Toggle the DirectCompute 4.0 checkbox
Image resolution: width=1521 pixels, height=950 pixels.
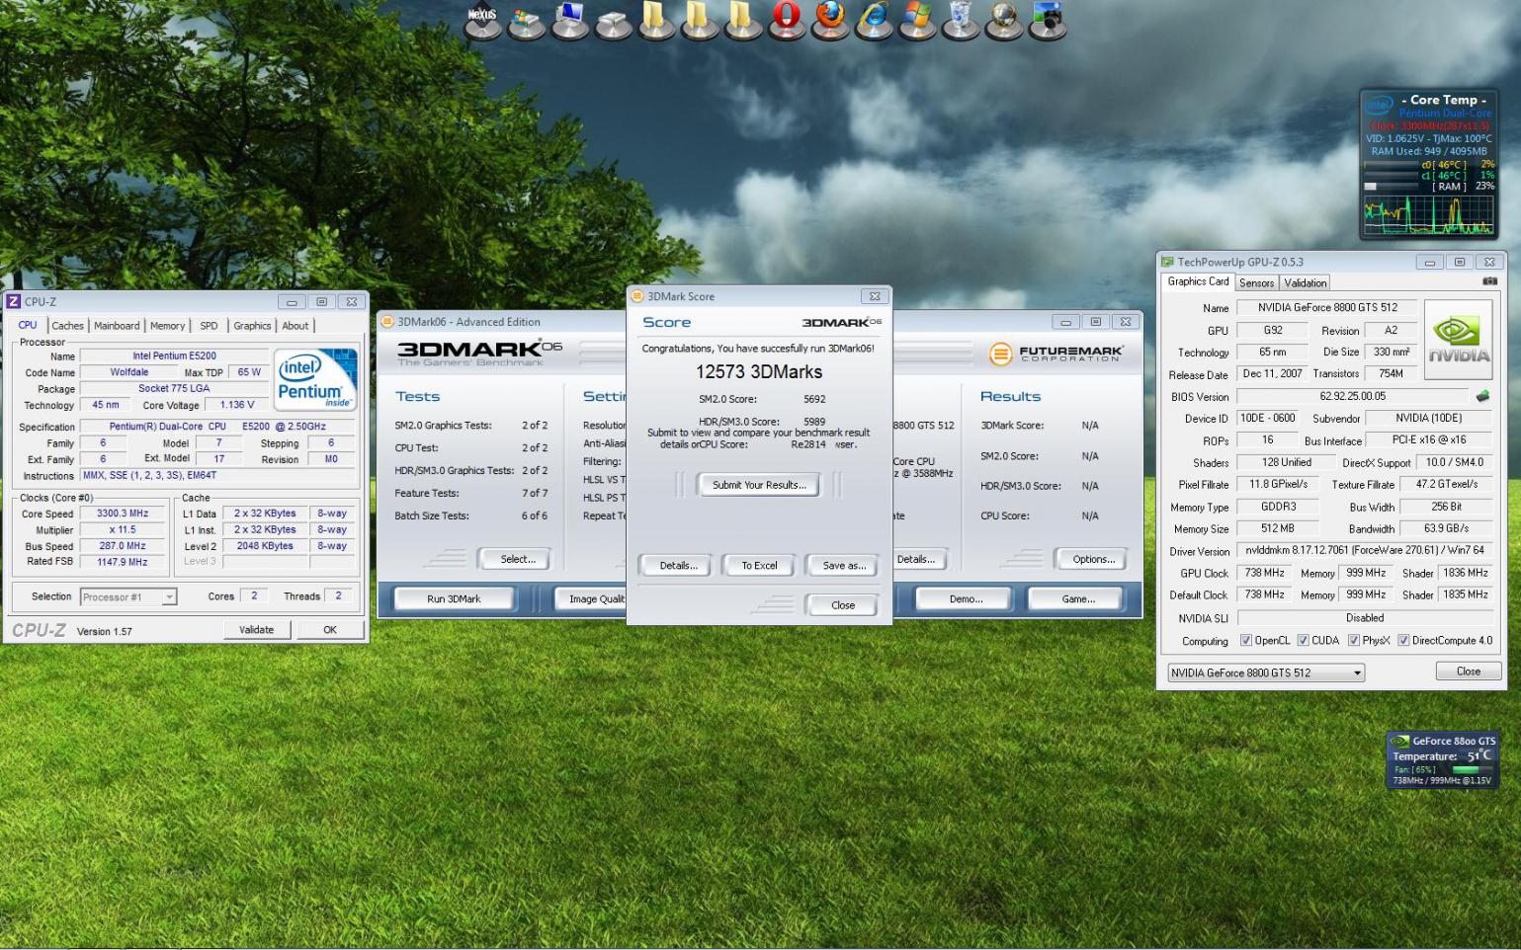(1403, 641)
